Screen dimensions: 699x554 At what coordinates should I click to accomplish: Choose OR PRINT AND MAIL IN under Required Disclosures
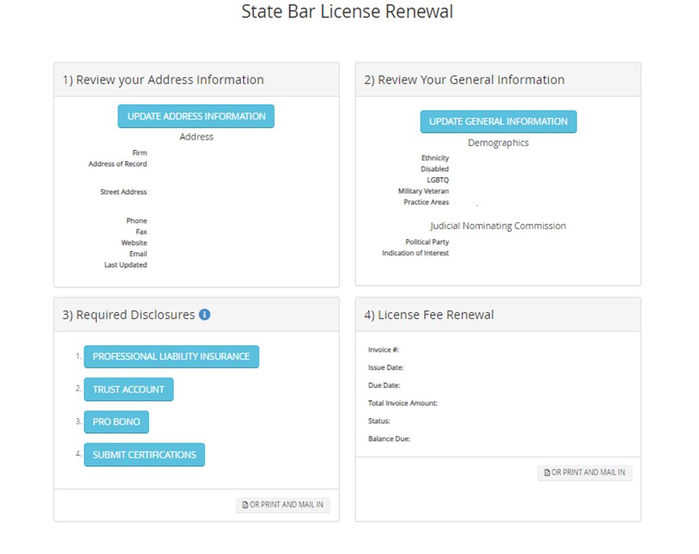tap(283, 504)
